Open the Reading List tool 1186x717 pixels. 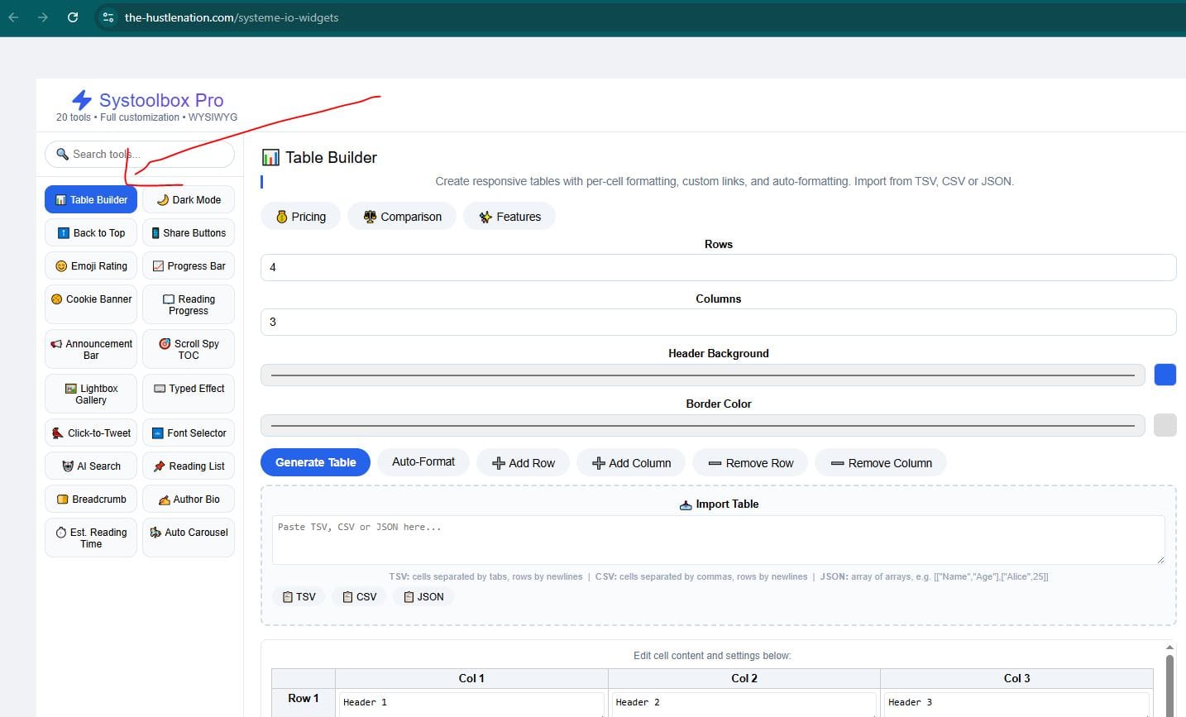(189, 466)
